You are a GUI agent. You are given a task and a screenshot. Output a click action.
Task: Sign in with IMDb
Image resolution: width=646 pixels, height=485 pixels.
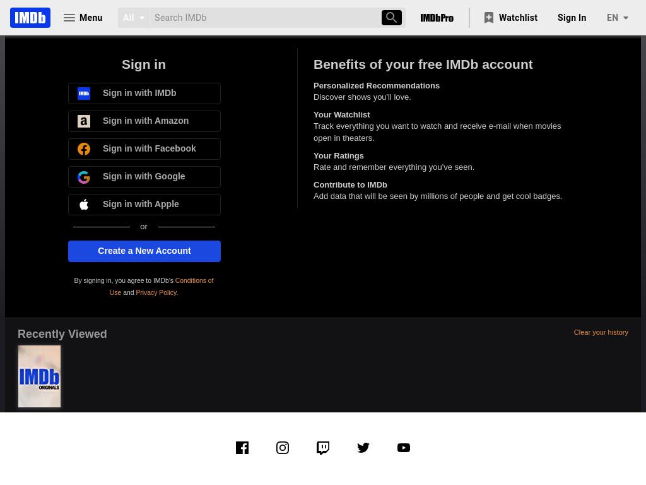(144, 93)
